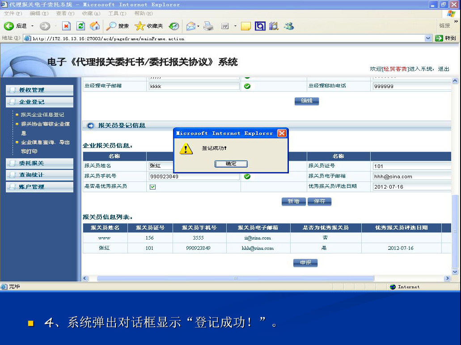Collapse 报关员登记信息 section arrow icon

pos(91,126)
